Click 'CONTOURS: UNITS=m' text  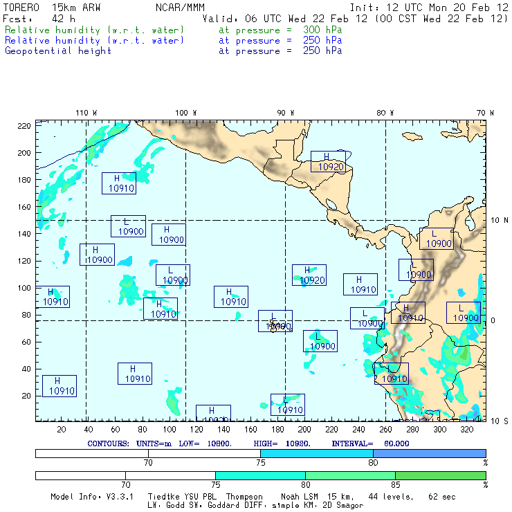pyautogui.click(x=129, y=444)
